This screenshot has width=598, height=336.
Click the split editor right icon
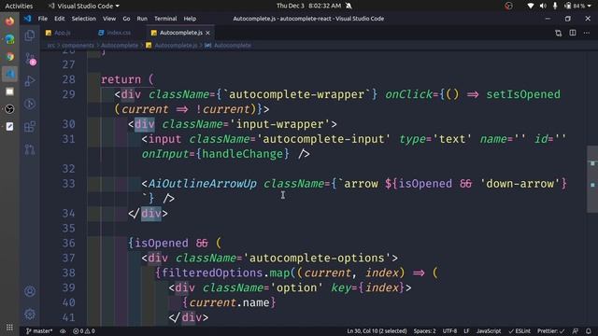573,33
